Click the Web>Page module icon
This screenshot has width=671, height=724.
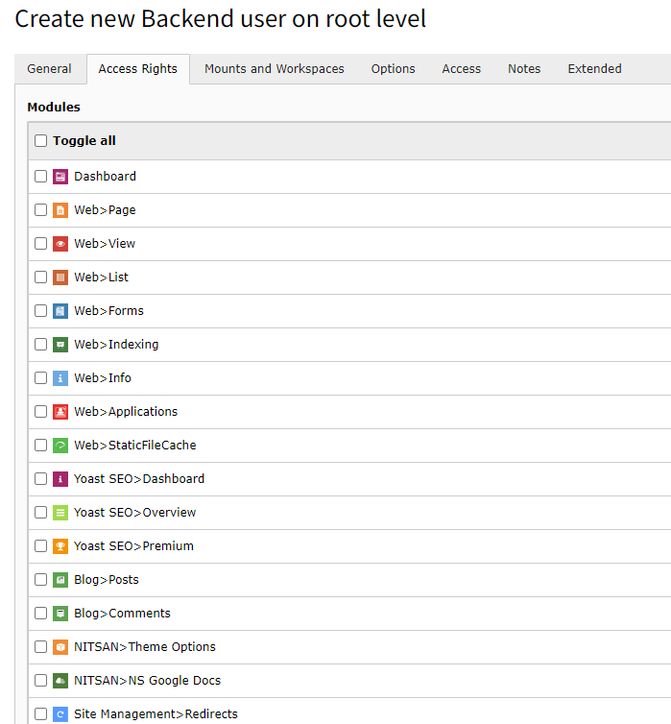click(60, 210)
